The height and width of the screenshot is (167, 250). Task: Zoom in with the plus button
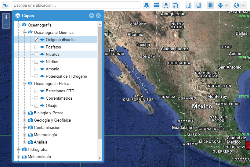coord(6,17)
